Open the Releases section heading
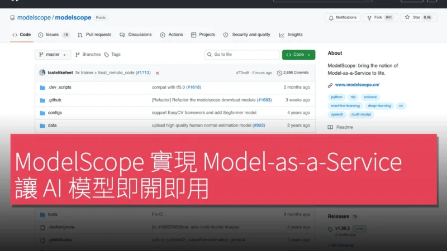Image resolution: width=447 pixels, height=251 pixels. (x=339, y=216)
